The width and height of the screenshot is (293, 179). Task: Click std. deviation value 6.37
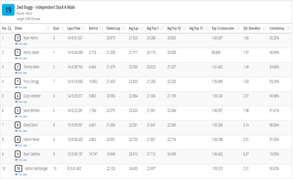(x=246, y=154)
